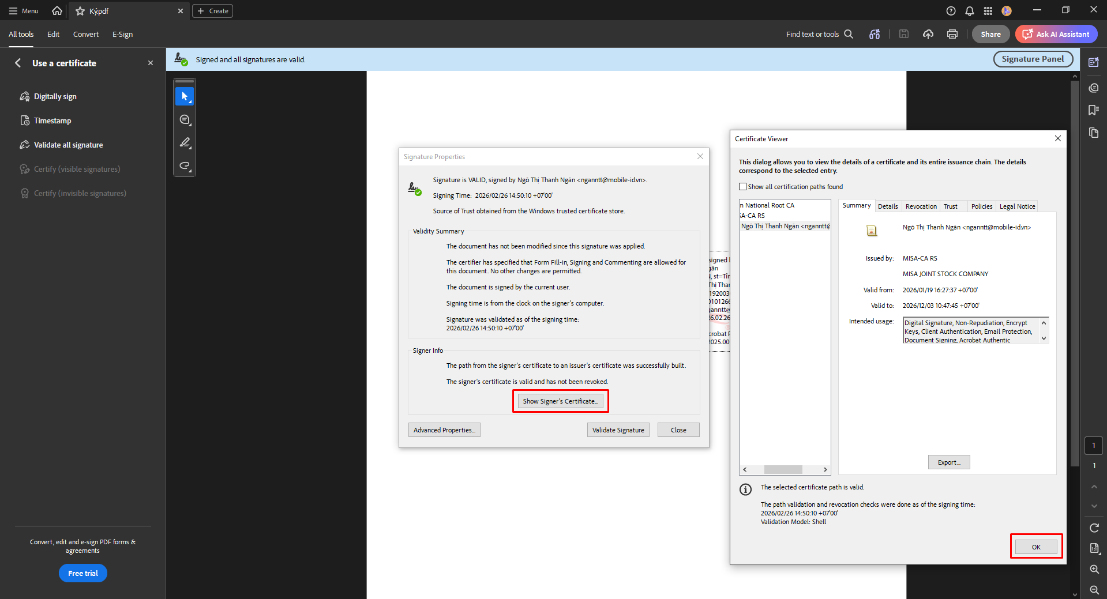This screenshot has height=599, width=1107.
Task: Open the user profile avatar
Action: pos(1007,11)
